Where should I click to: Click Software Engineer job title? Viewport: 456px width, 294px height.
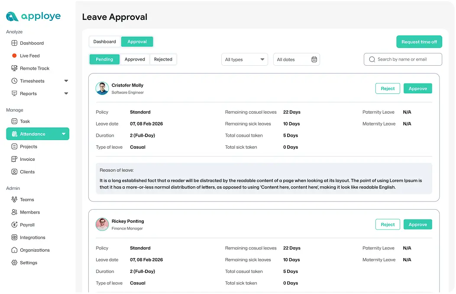point(128,92)
